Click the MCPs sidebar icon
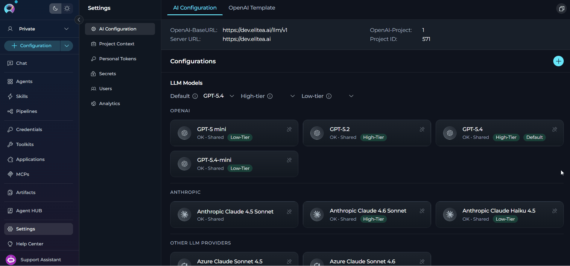Viewport: 570px width, 266px height. pyautogui.click(x=10, y=174)
